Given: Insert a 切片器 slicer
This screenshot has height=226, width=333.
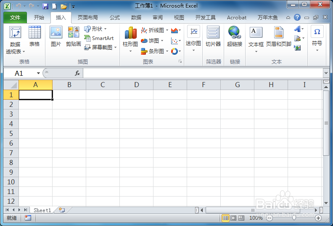Looking at the screenshot, I should (213, 32).
